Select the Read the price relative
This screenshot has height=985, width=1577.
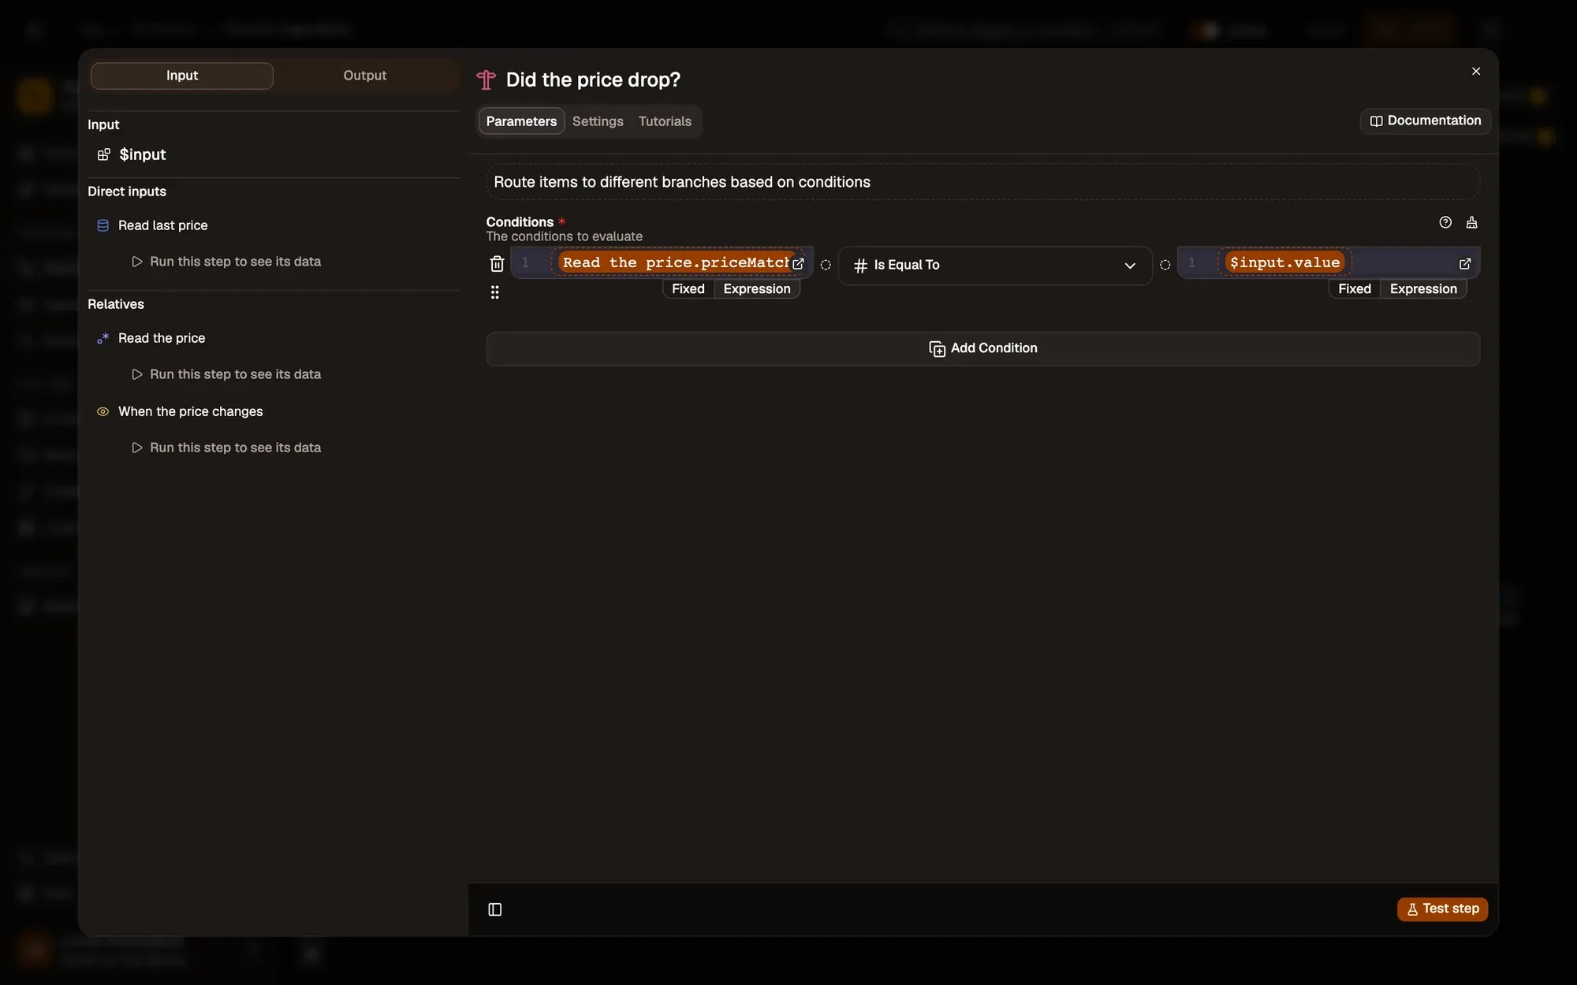[x=162, y=338]
